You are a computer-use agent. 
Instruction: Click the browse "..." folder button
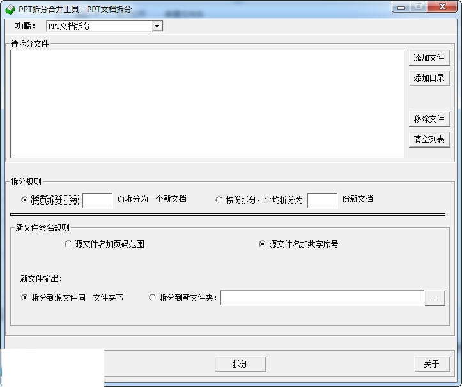(x=435, y=298)
